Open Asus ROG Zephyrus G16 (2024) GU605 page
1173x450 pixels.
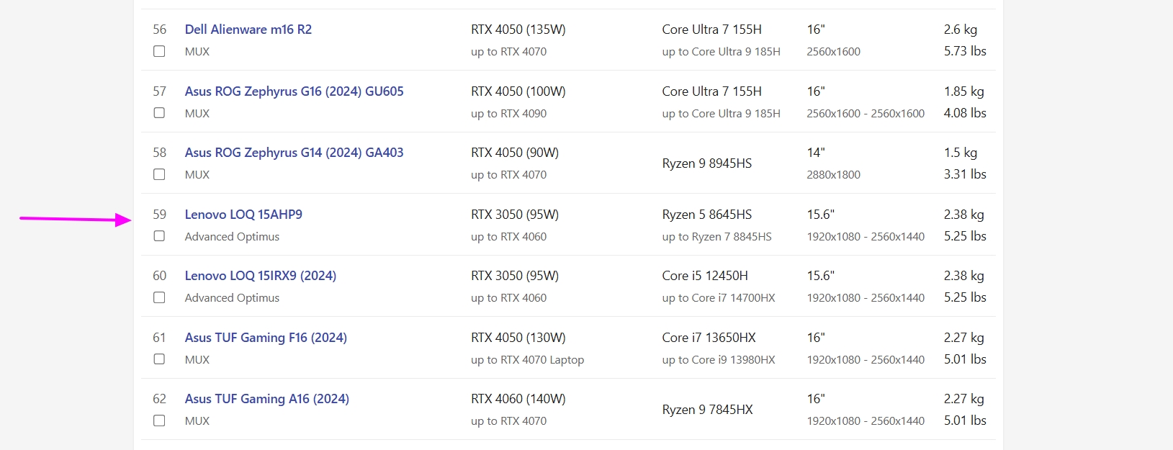point(294,91)
